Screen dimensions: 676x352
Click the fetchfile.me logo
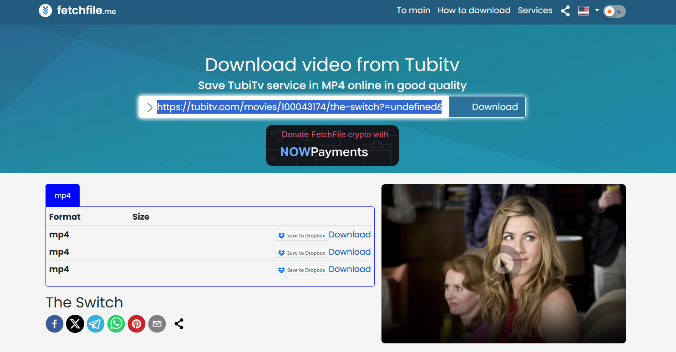click(77, 10)
